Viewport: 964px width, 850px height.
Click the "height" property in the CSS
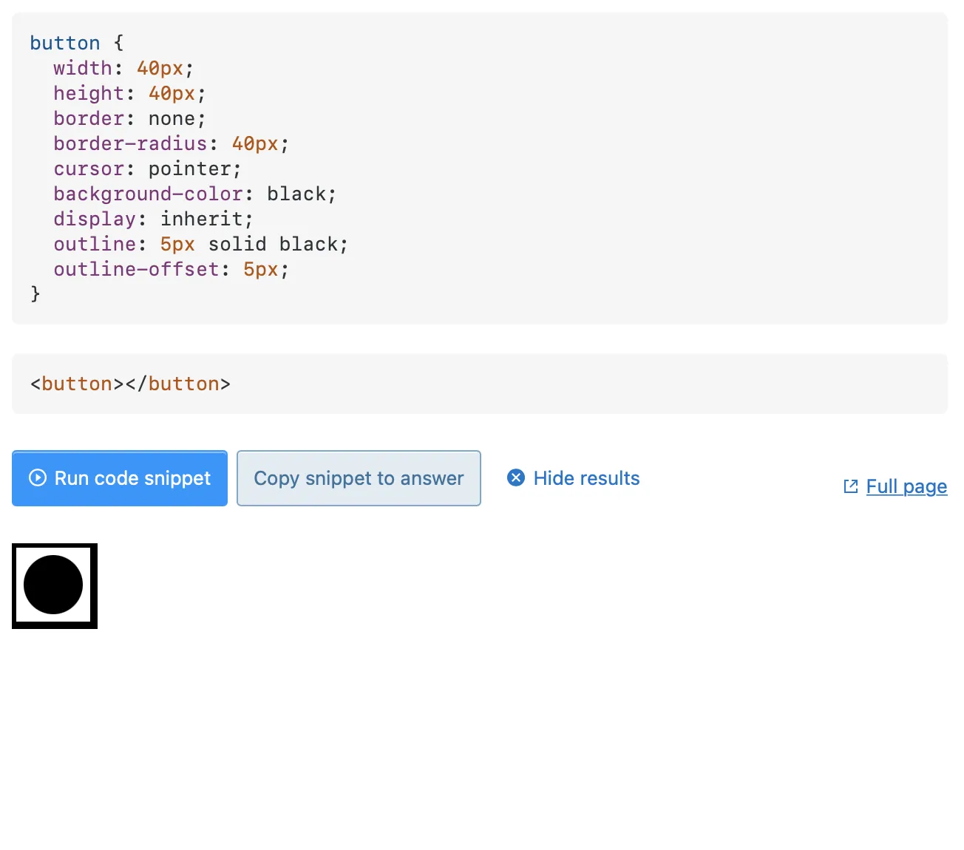coord(88,93)
